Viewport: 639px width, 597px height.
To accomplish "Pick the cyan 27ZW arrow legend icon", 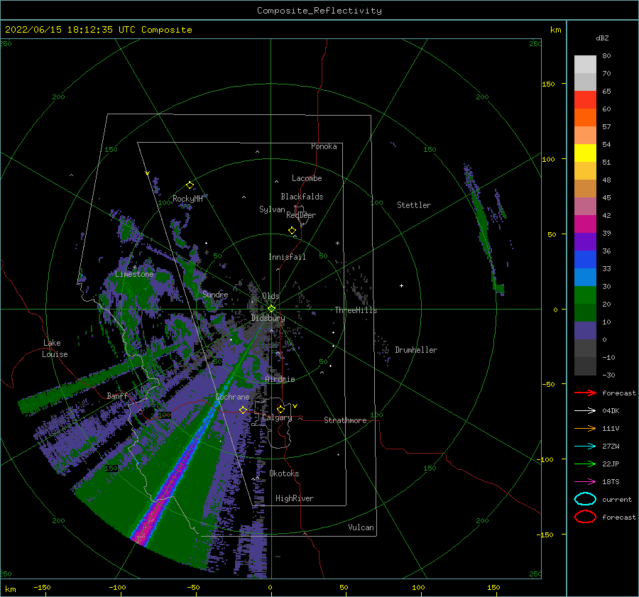I will pyautogui.click(x=585, y=447).
